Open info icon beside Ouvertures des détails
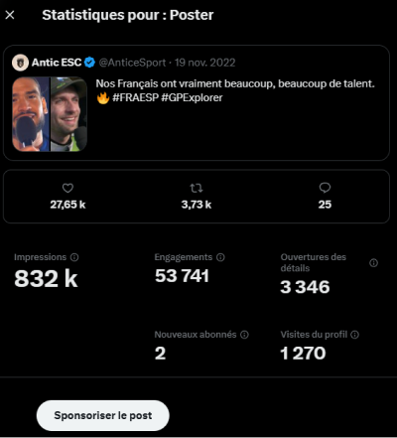This screenshot has width=397, height=438. (x=373, y=263)
